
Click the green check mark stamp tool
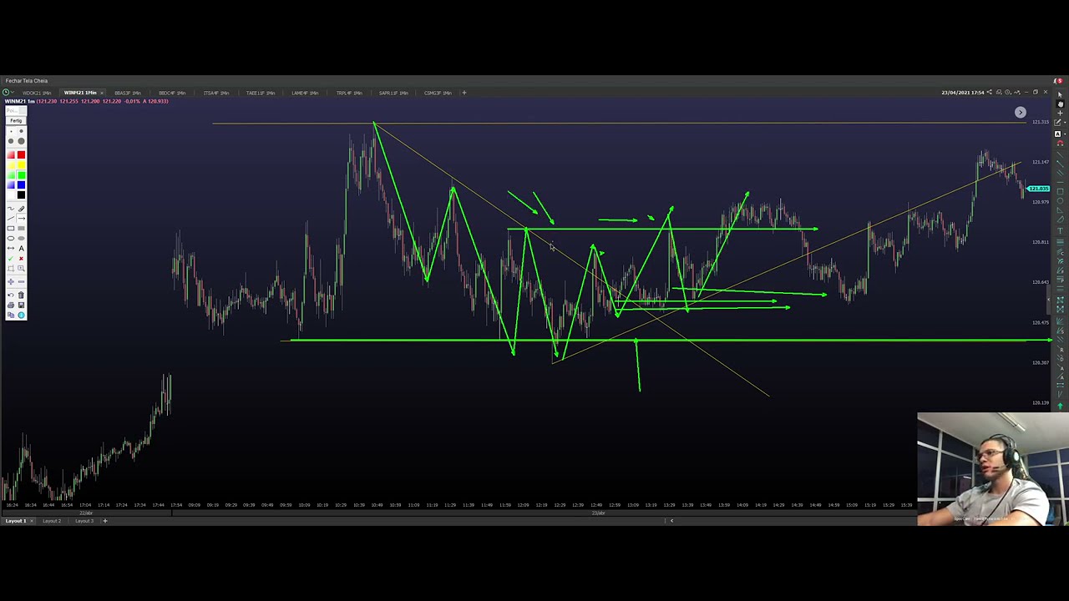tap(11, 258)
